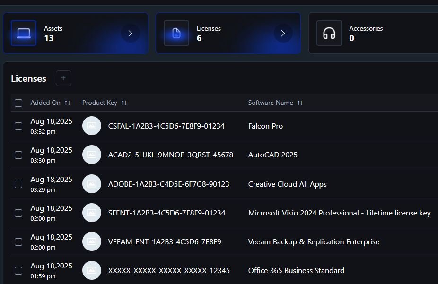Sort by Software Name arrows icon
The height and width of the screenshot is (284, 438).
(300, 103)
